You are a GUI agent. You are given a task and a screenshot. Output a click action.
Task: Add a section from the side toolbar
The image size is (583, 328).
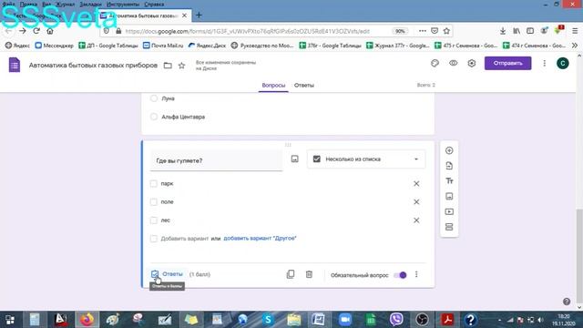click(449, 227)
